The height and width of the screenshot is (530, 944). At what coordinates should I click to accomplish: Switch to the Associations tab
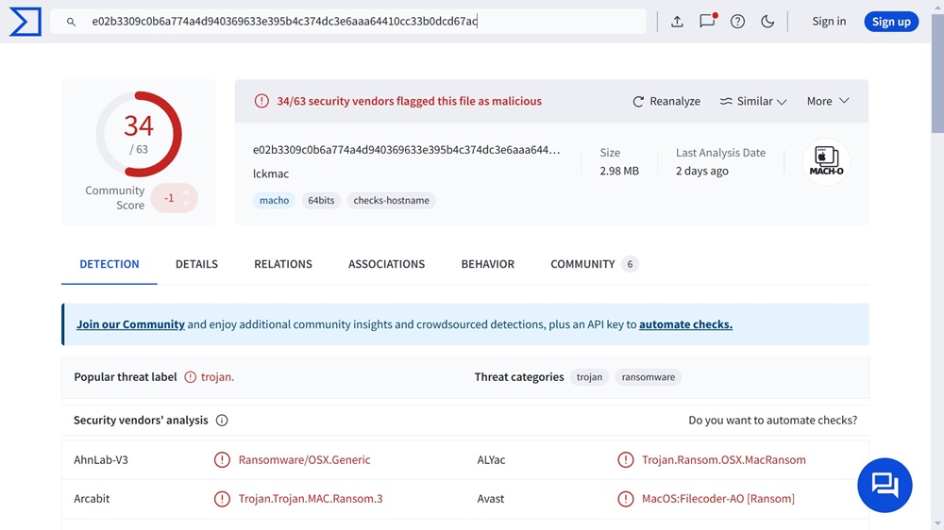[x=386, y=264]
